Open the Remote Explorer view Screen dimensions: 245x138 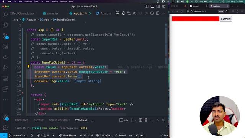5,78
